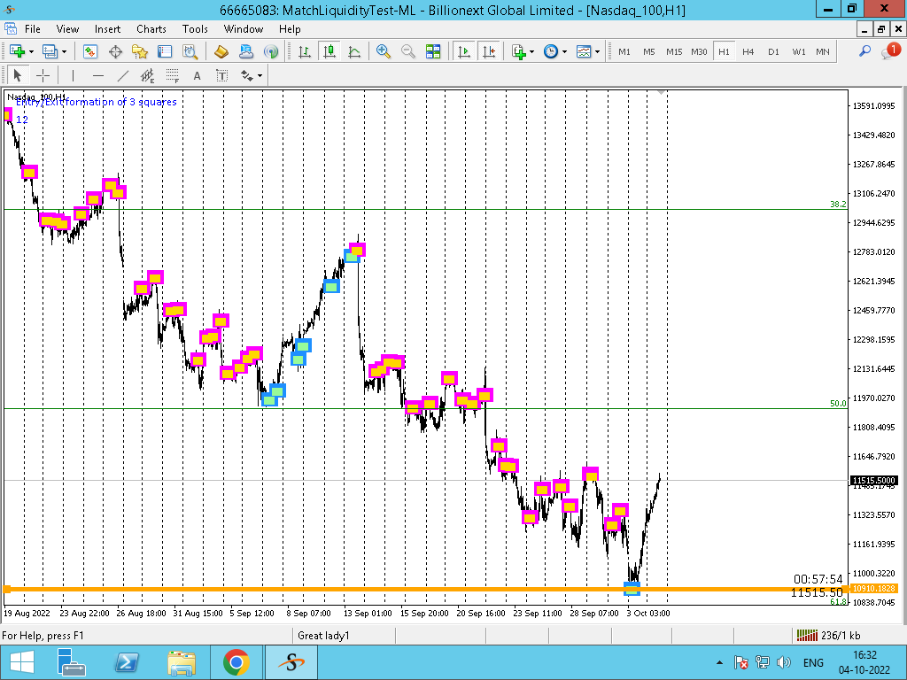This screenshot has width=907, height=680.
Task: Show hidden system tray icons
Action: point(719,662)
